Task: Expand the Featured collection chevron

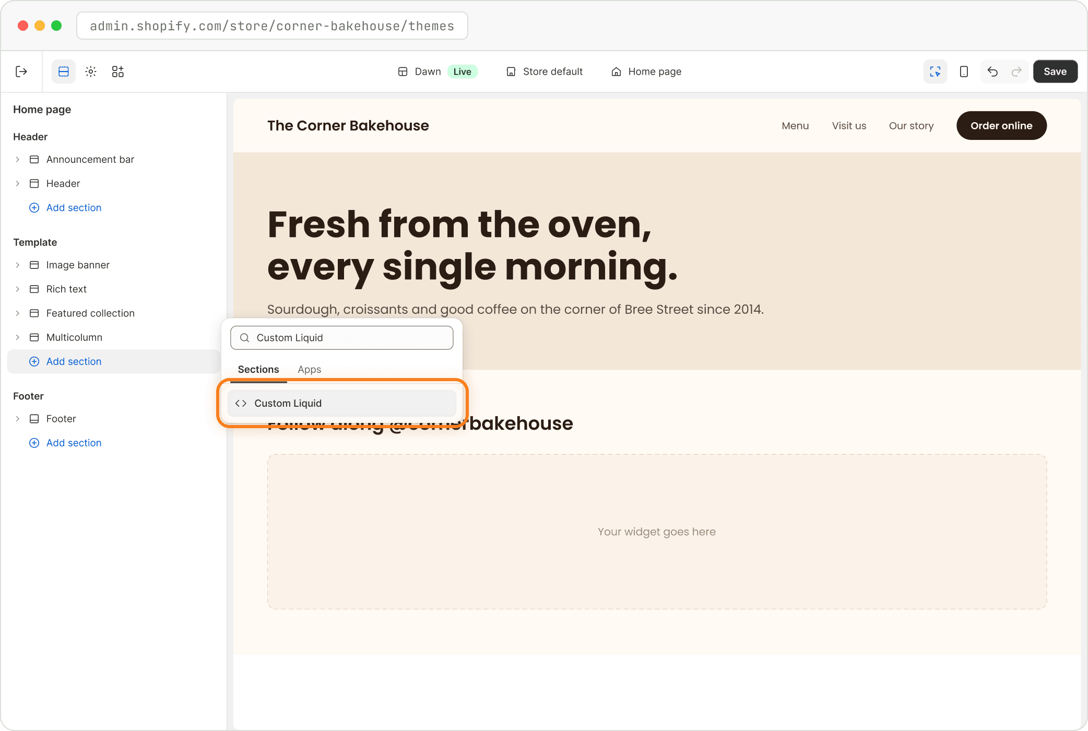Action: (x=18, y=313)
